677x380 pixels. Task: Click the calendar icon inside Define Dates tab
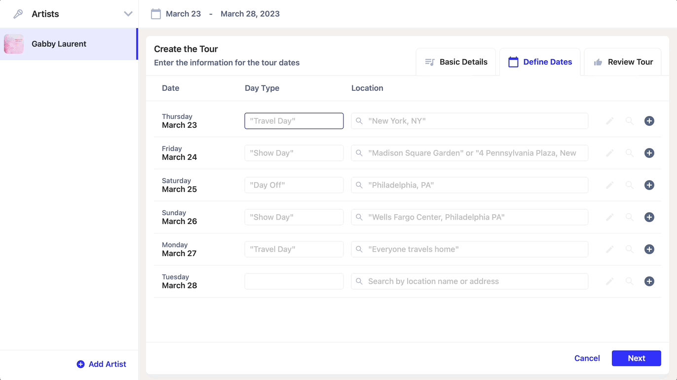click(513, 62)
